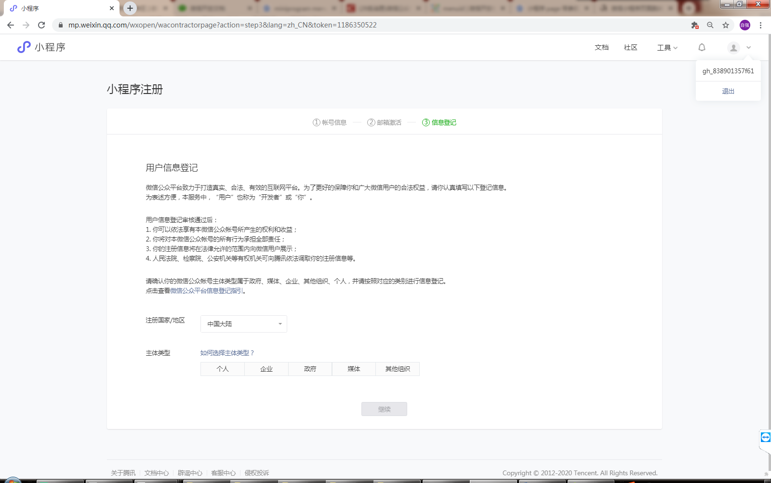Viewport: 771px width, 483px height.
Task: Click the 文档中心 footer link
Action: (x=157, y=473)
